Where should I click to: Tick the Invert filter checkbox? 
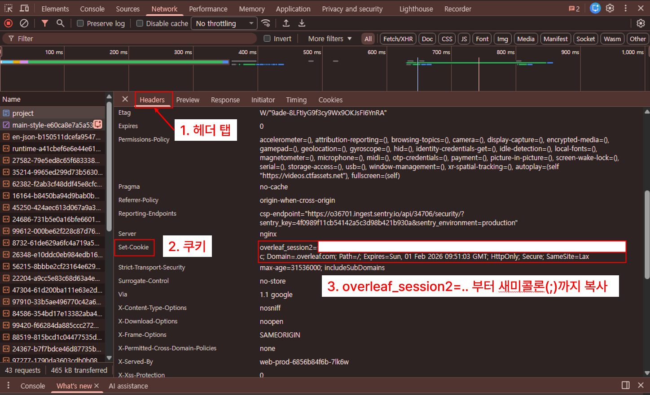(267, 39)
